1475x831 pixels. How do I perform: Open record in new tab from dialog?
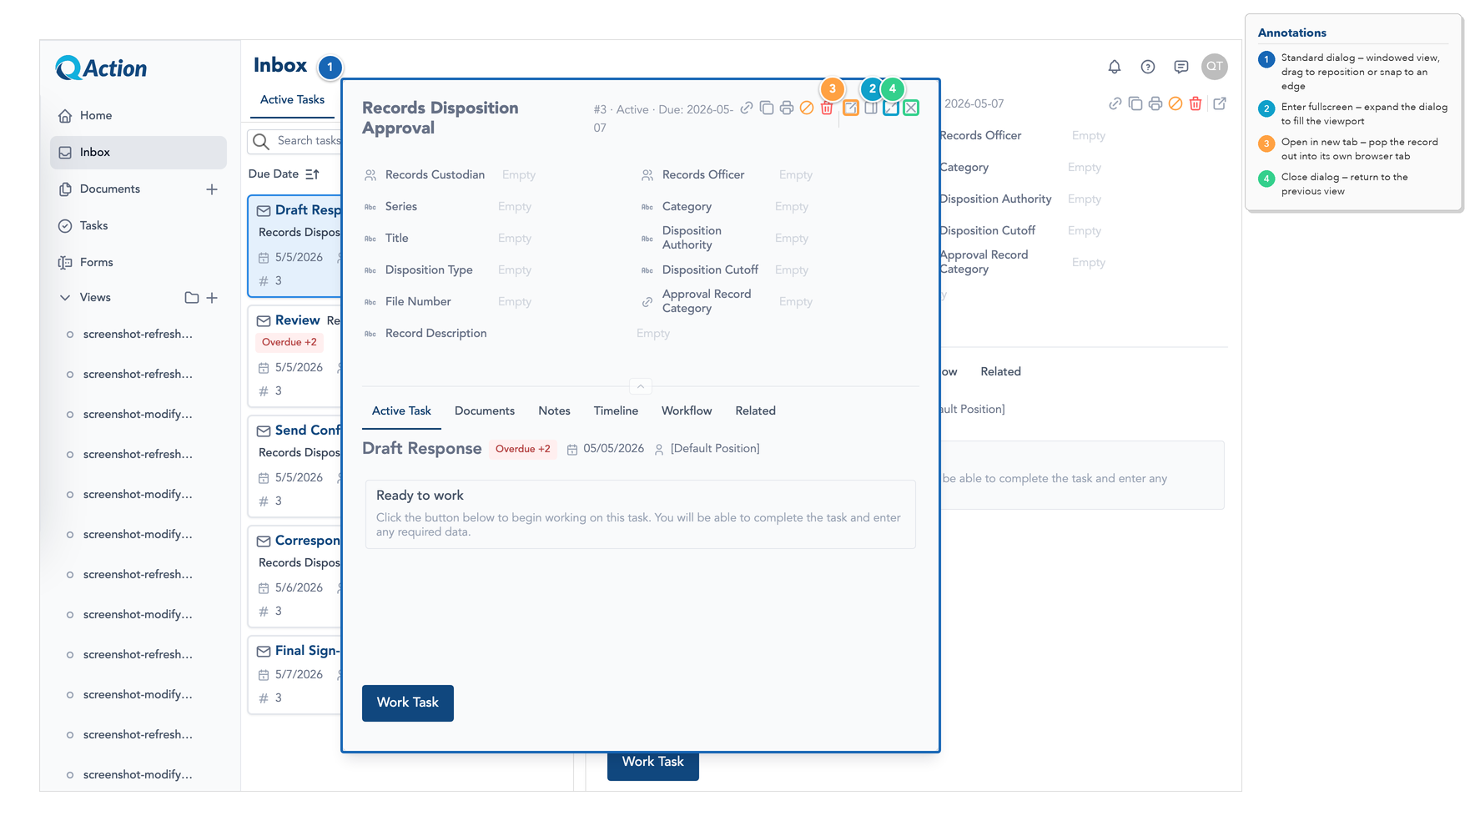coord(851,108)
